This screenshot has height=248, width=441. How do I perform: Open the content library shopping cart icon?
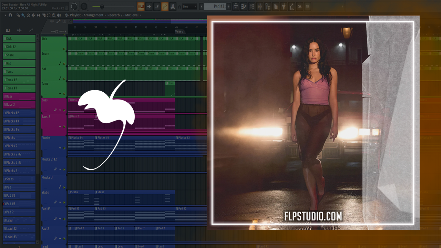pos(307,7)
